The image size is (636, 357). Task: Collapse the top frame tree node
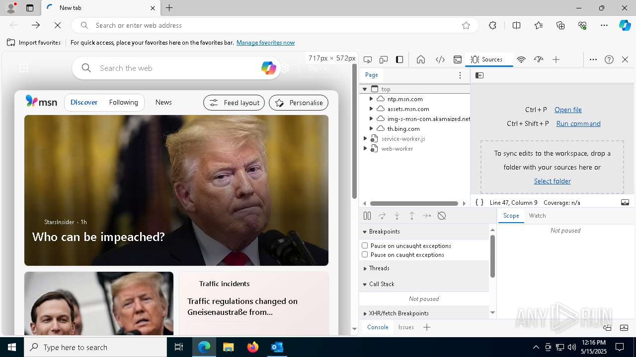pyautogui.click(x=365, y=89)
